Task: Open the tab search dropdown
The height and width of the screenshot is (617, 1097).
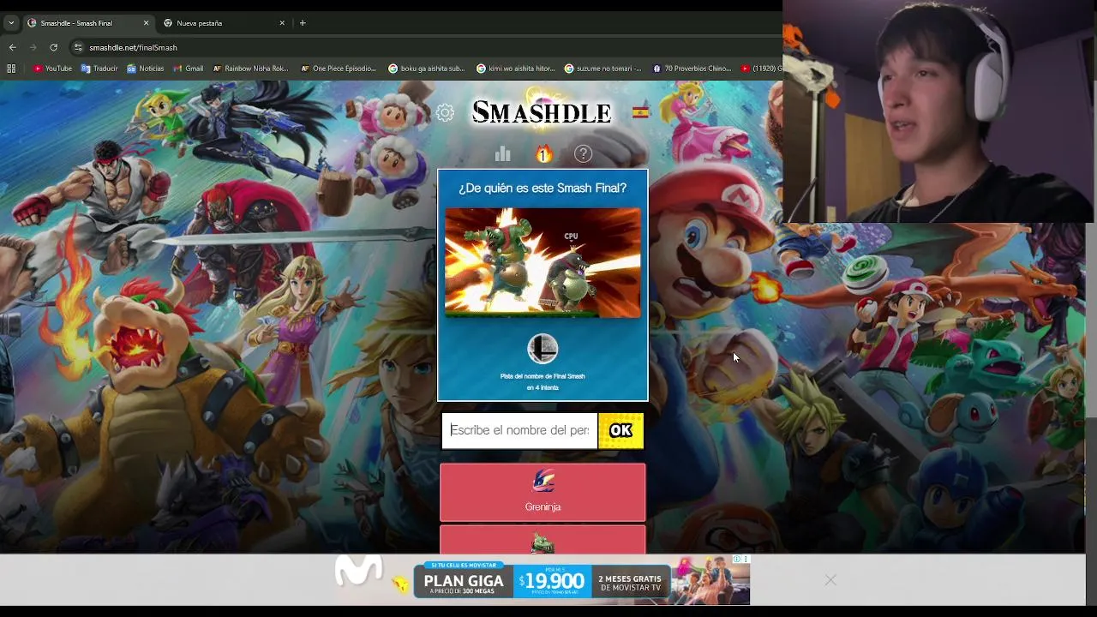Action: point(11,23)
